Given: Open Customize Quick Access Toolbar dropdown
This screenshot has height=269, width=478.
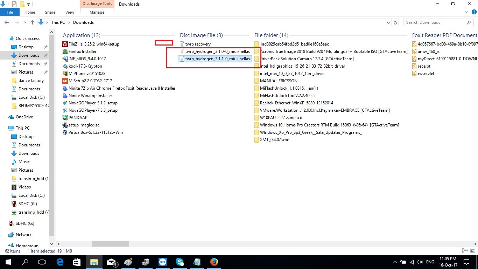Looking at the screenshot, I should pyautogui.click(x=29, y=4).
